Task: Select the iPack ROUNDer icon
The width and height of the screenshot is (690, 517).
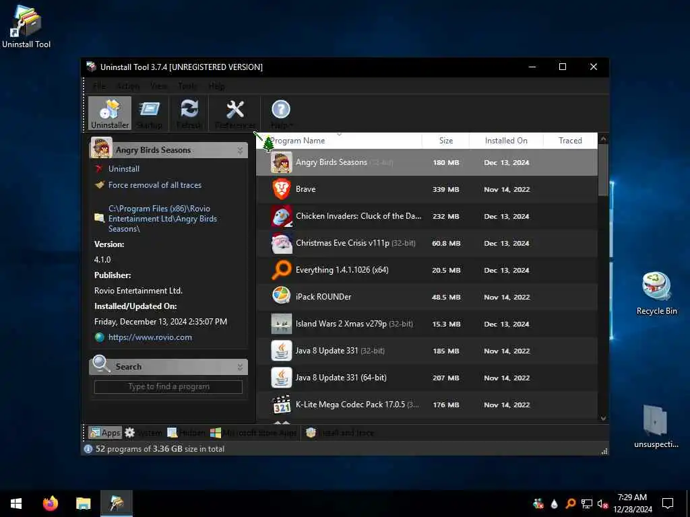Action: 282,297
